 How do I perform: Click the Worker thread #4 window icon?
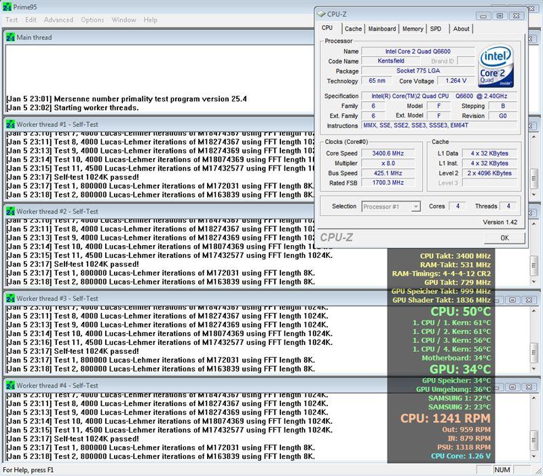point(10,385)
